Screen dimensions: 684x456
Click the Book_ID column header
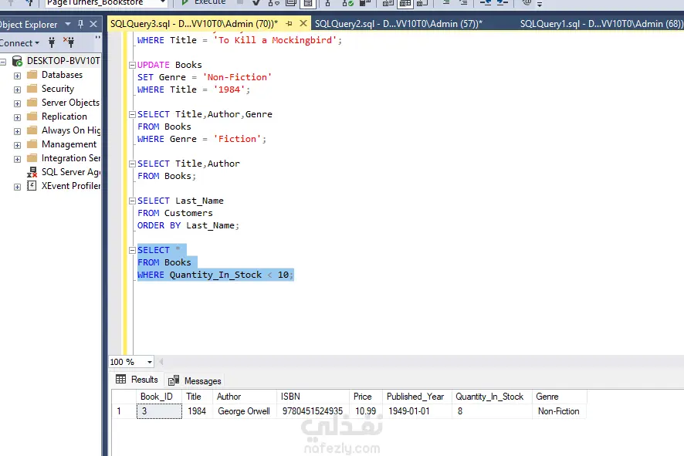click(x=159, y=397)
